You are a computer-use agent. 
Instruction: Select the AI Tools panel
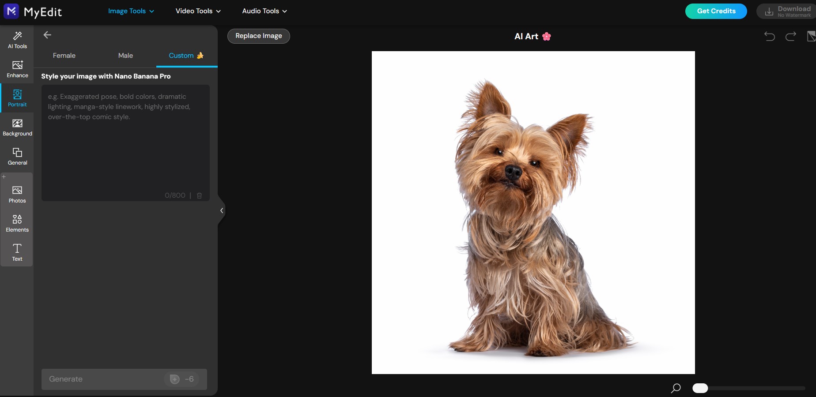click(17, 40)
